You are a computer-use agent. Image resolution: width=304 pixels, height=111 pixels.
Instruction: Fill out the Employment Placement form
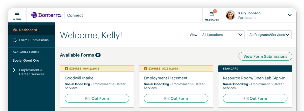point(176,98)
